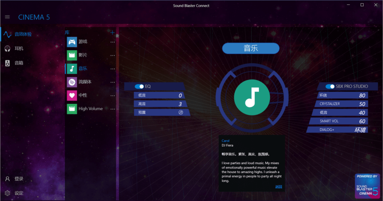Open more options for 流媒体 profile
Image resolution: width=383 pixels, height=201 pixels.
tap(112, 82)
